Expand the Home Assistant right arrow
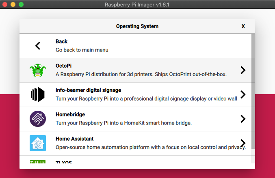 coord(243,143)
